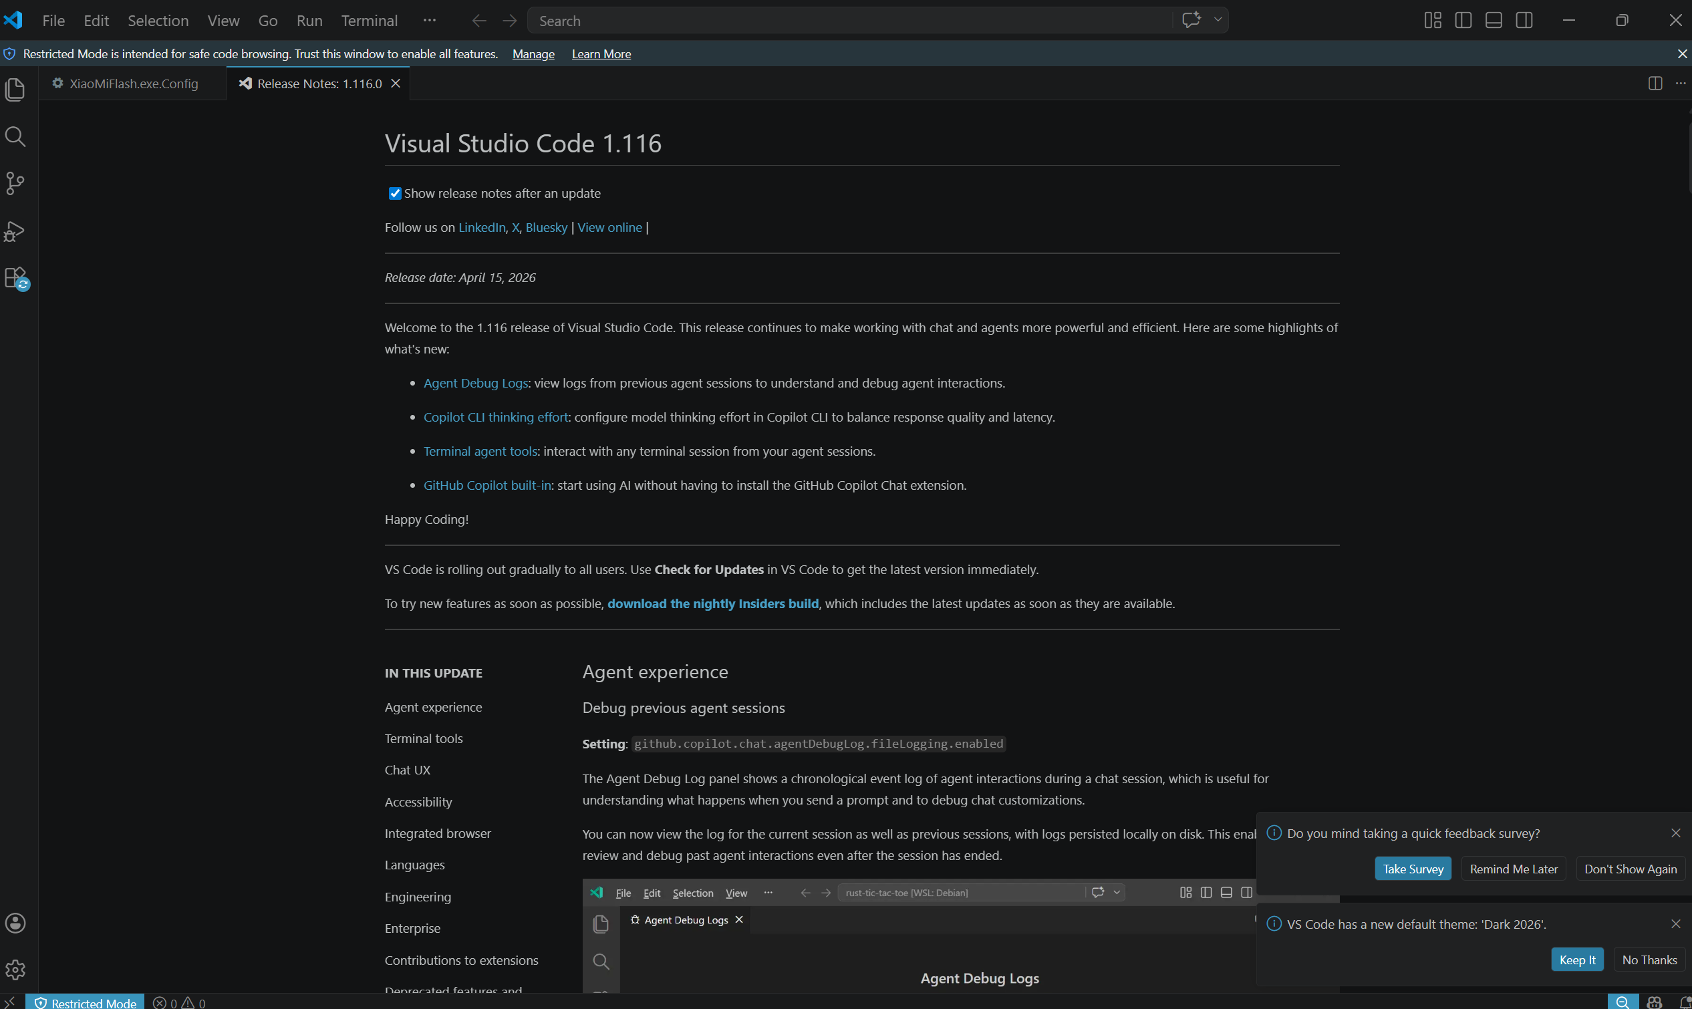The width and height of the screenshot is (1692, 1009).
Task: Jump to Languages section
Action: click(414, 865)
